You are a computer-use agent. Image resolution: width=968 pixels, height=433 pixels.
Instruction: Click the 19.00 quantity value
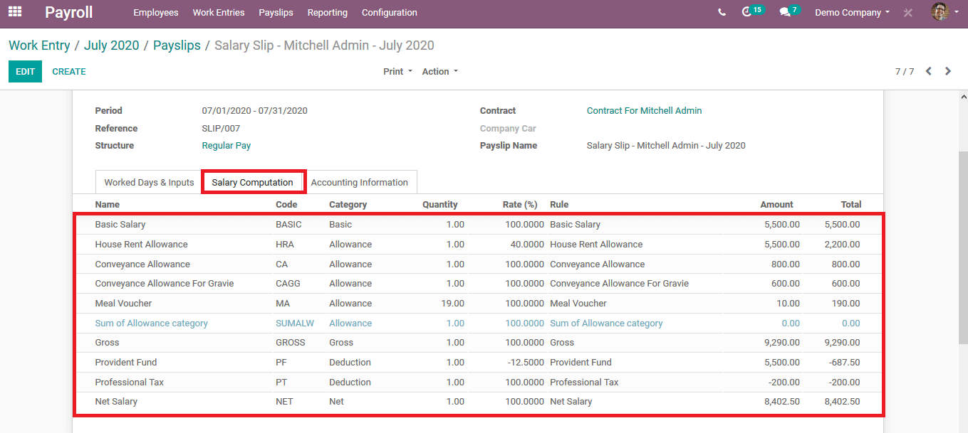coord(453,304)
